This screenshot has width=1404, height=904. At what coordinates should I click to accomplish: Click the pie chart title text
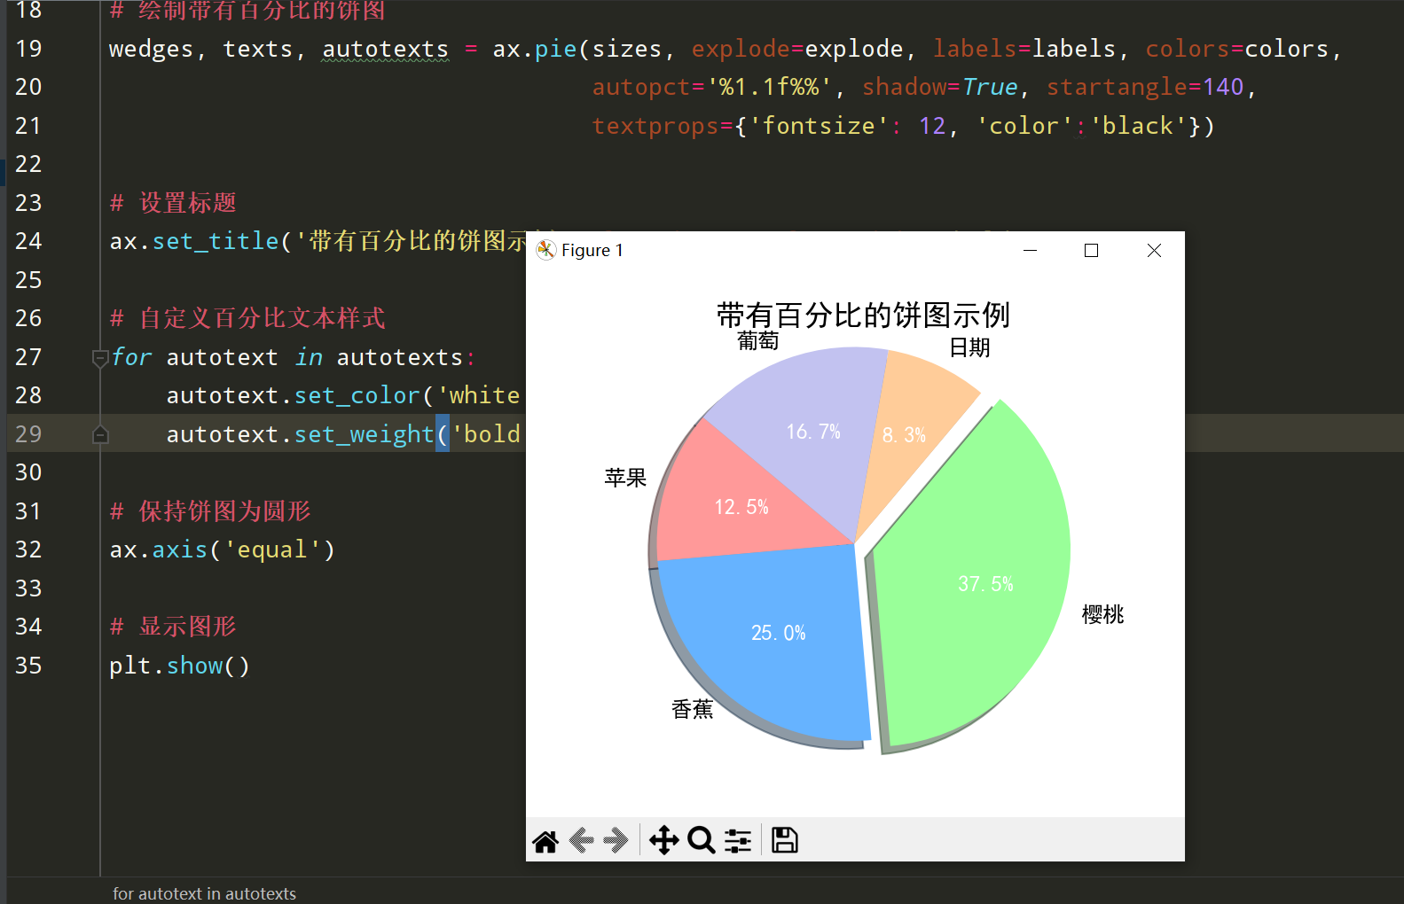click(863, 315)
